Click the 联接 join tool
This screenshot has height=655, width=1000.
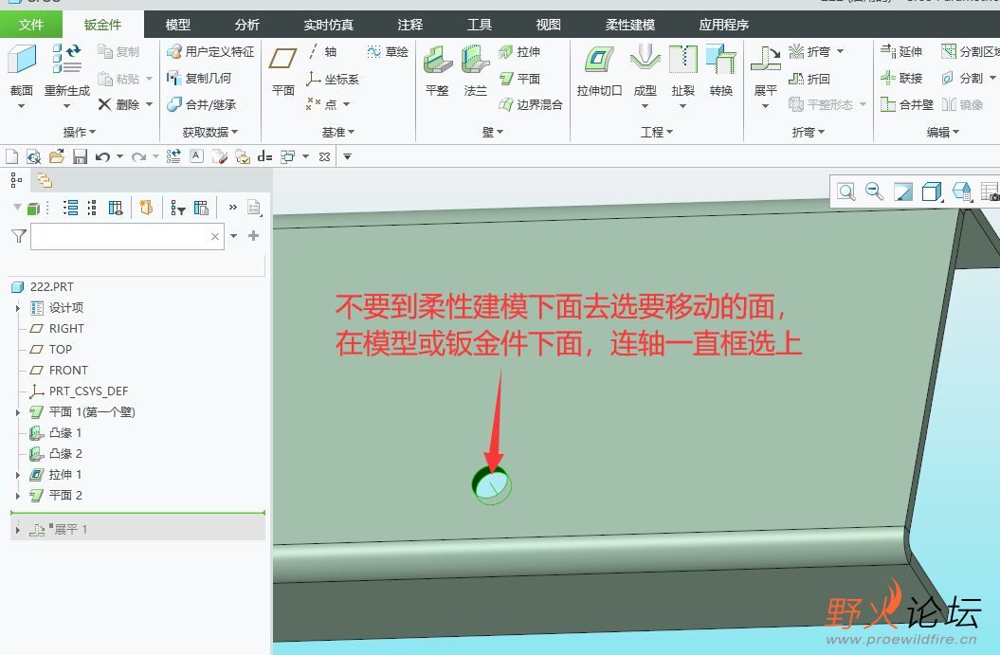pos(901,78)
